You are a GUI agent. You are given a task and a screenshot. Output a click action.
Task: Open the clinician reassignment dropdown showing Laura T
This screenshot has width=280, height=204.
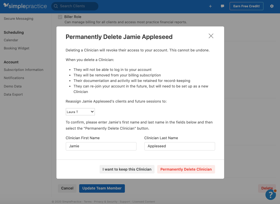pyautogui.click(x=80, y=112)
